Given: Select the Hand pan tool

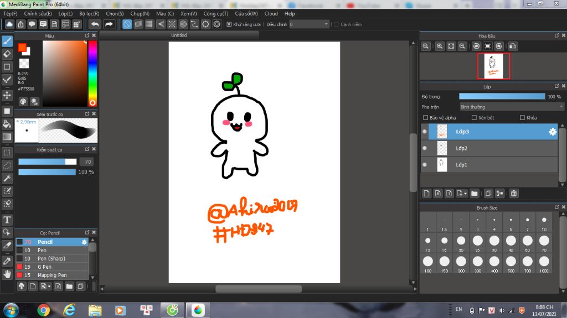Looking at the screenshot, I should click(x=7, y=274).
